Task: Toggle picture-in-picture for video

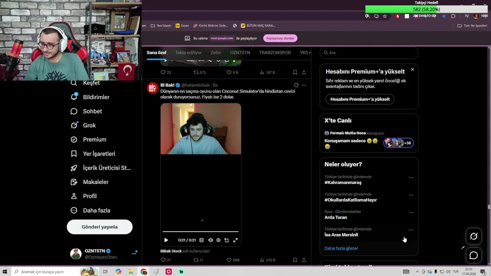Action: click(227, 240)
